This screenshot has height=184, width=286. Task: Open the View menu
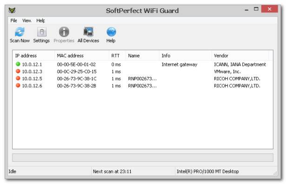27,20
